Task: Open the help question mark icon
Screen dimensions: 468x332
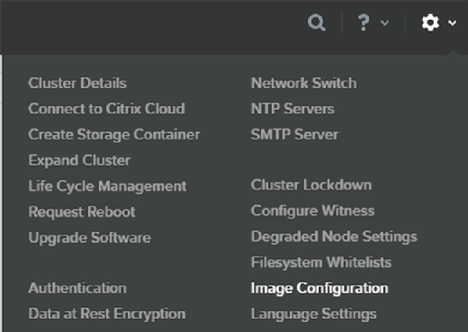Action: point(364,22)
